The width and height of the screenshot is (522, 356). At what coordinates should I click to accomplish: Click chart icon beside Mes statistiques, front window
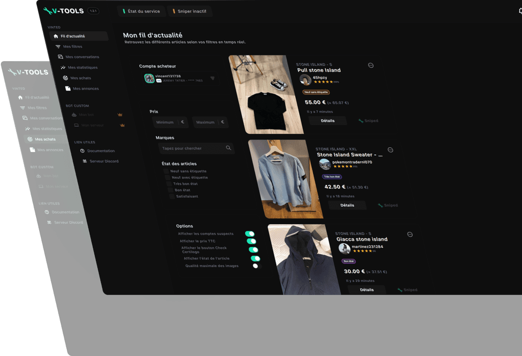(x=63, y=68)
